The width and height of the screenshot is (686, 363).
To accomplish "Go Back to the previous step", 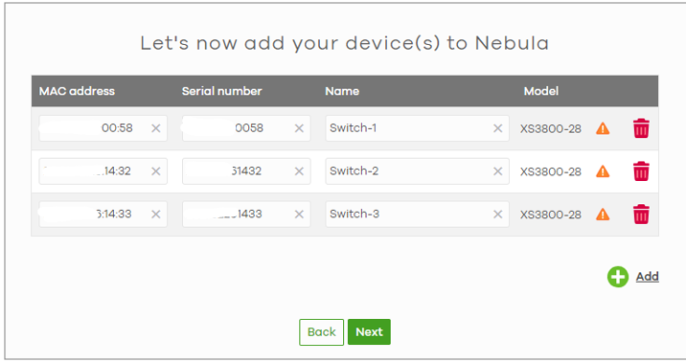I will (x=322, y=332).
